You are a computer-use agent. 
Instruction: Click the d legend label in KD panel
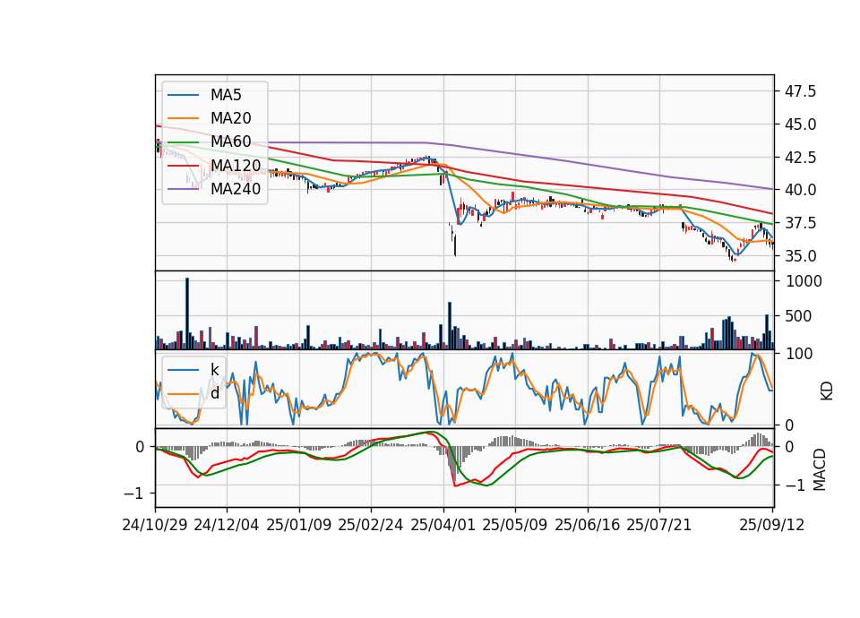click(x=215, y=393)
